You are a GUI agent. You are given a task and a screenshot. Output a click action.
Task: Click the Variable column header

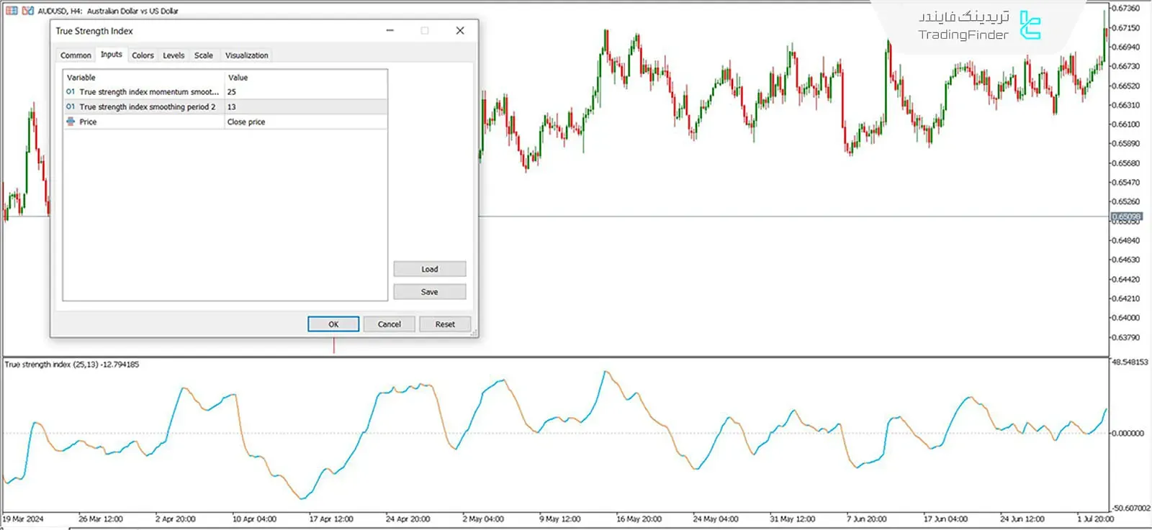point(144,77)
